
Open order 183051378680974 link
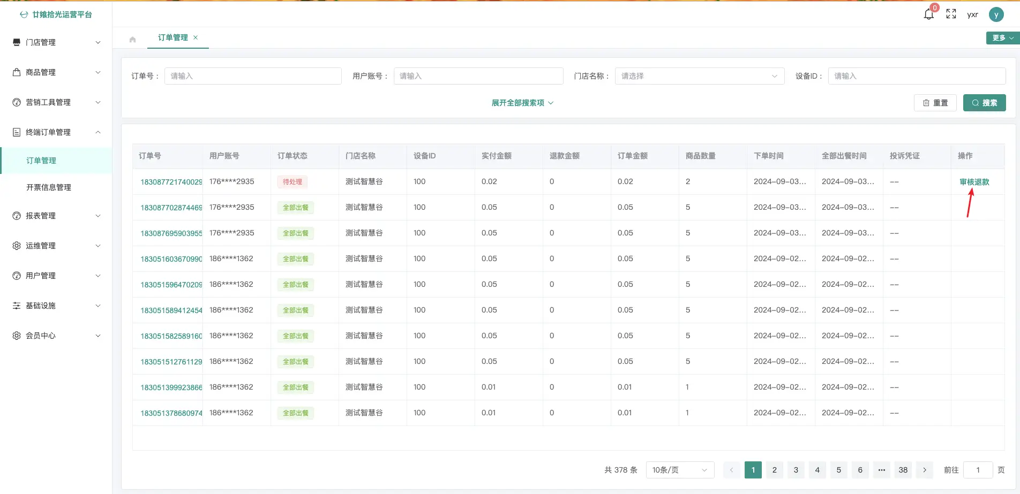click(171, 413)
